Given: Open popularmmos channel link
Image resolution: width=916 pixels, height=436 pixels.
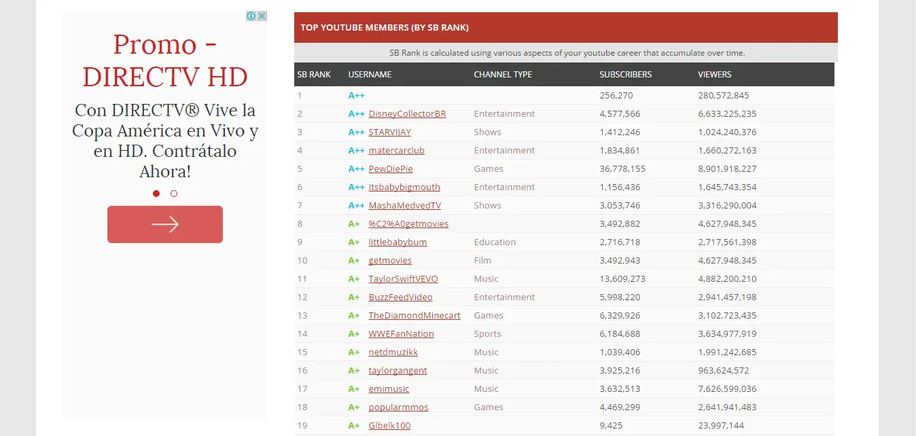Looking at the screenshot, I should click(x=398, y=407).
